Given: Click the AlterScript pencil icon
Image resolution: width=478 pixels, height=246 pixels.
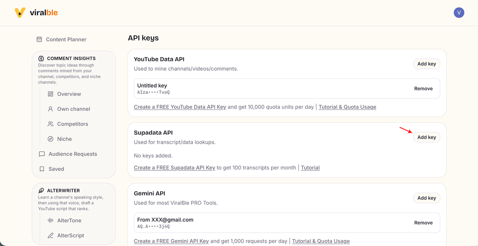Looking at the screenshot, I should pos(50,235).
